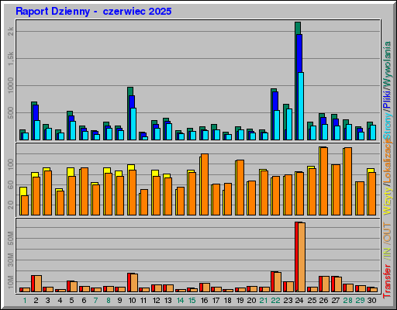
Task: Click the '/OUT' legend label
Action: [388, 232]
